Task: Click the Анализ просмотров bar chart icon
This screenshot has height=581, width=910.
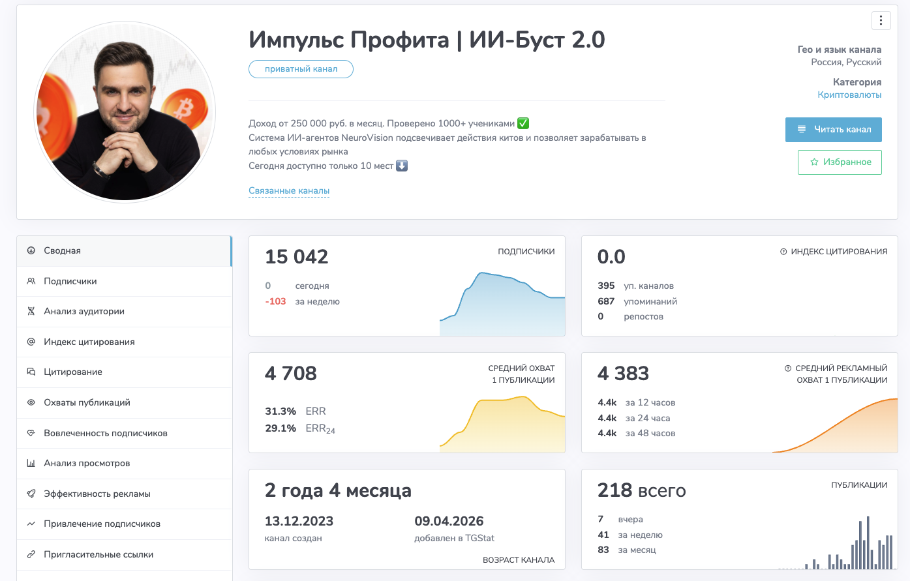Action: (x=31, y=463)
